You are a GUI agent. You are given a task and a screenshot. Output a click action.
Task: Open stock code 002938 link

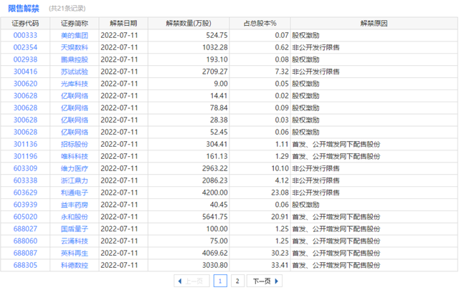pos(25,59)
